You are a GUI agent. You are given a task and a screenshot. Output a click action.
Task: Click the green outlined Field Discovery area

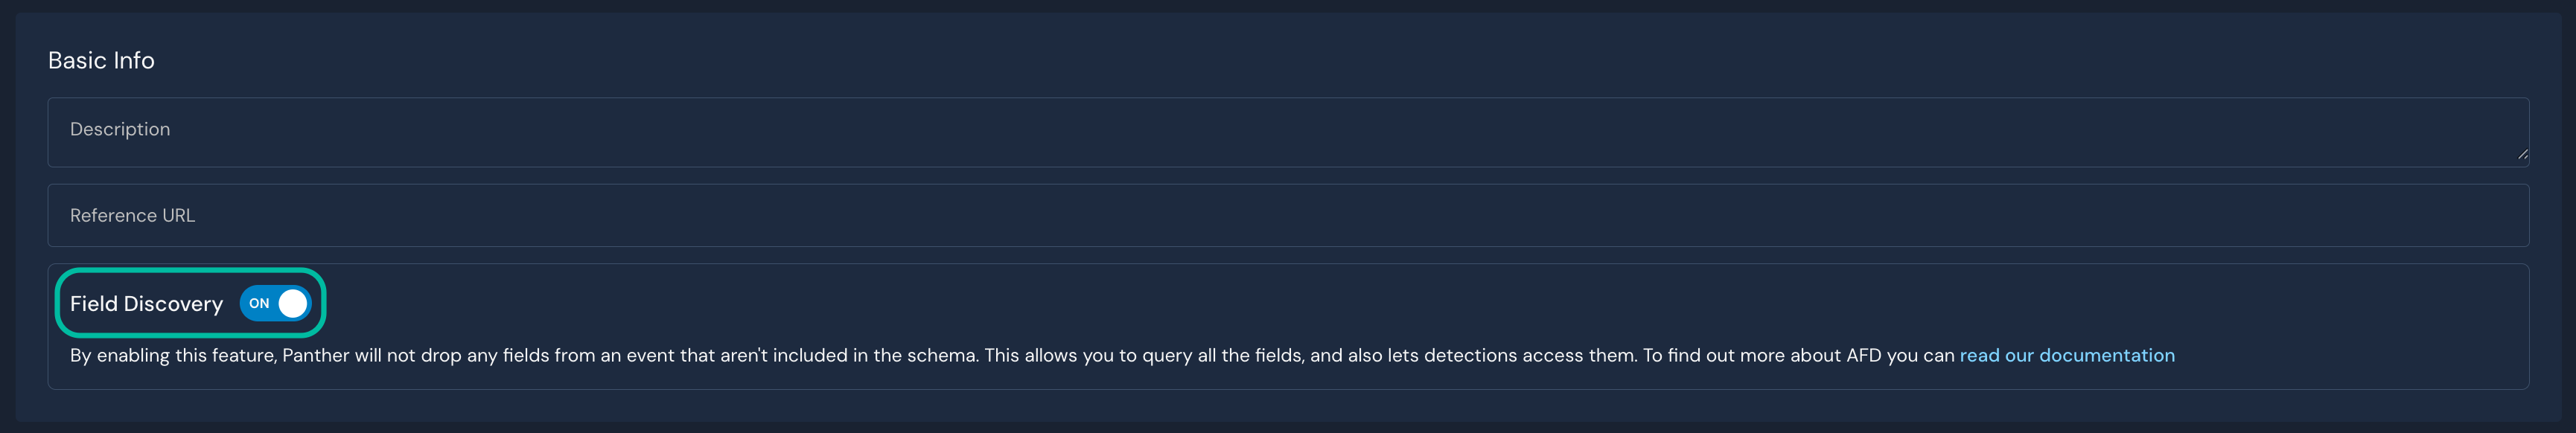190,303
